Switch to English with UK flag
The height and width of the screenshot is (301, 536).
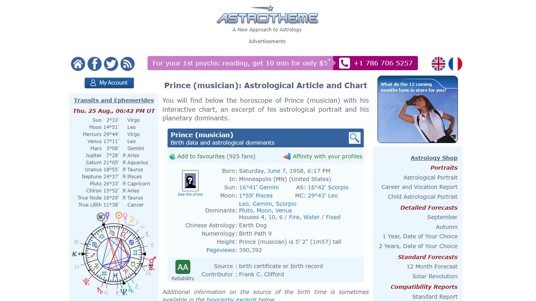coord(439,64)
